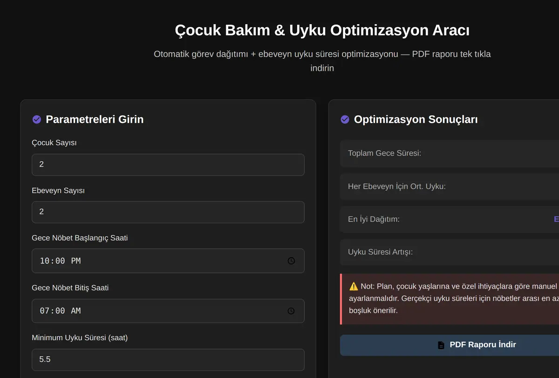Click the checkmark icon beside Optimizasyon Sonuçları
Image resolution: width=559 pixels, height=378 pixels.
(x=345, y=120)
